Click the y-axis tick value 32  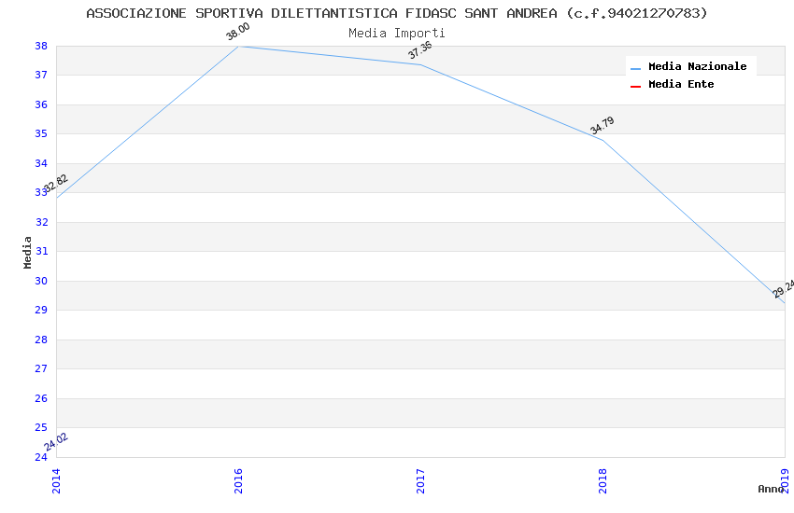tap(41, 222)
